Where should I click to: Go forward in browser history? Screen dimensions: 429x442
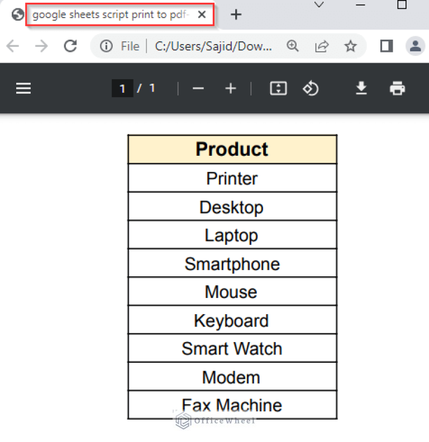click(x=41, y=46)
